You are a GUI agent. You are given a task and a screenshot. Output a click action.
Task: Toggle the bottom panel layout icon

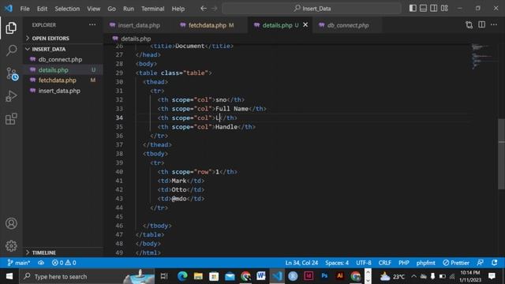click(423, 9)
